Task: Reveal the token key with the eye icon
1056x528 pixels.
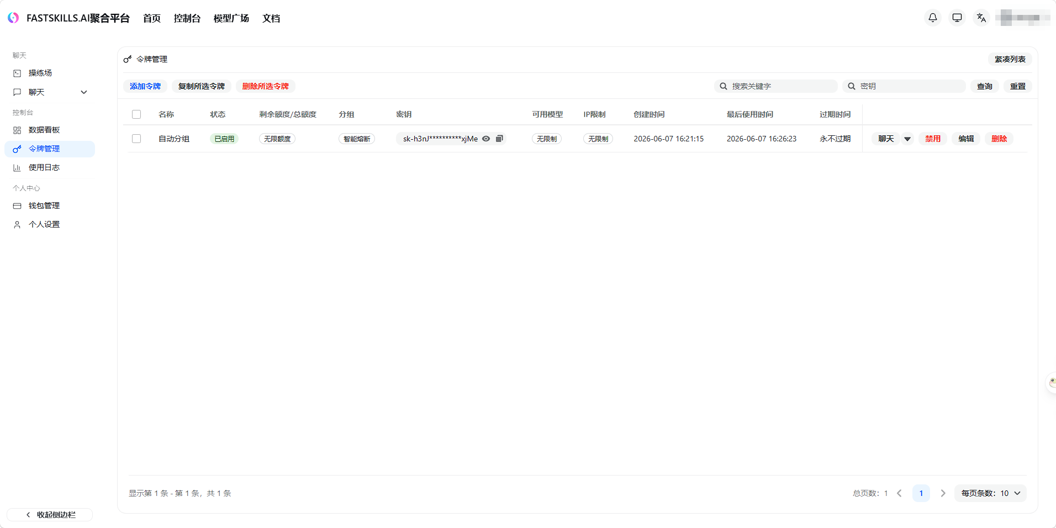Action: [x=486, y=139]
